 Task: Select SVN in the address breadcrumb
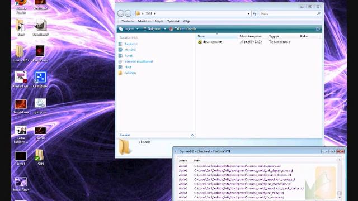point(149,13)
